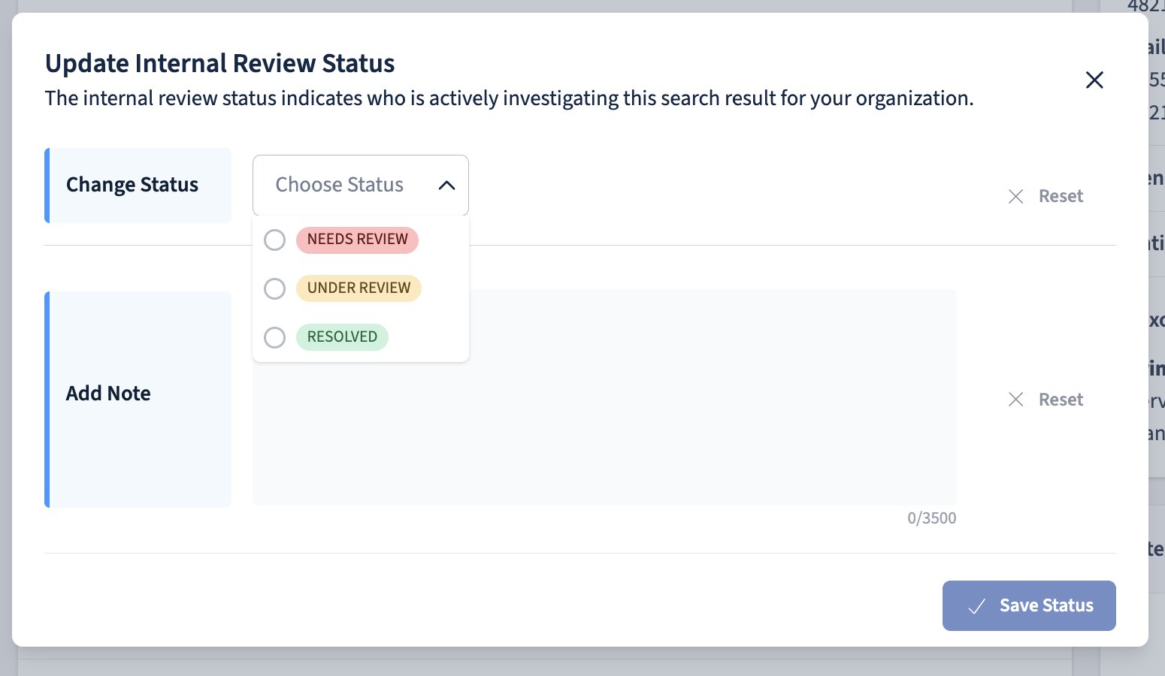Click the 0/3500 character counter
1165x676 pixels.
[x=932, y=518]
